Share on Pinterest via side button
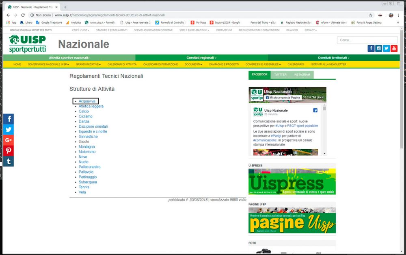Image resolution: width=406 pixels, height=255 pixels. click(x=9, y=151)
